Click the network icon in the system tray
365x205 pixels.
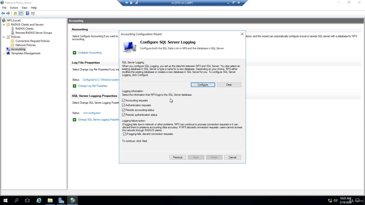point(330,200)
